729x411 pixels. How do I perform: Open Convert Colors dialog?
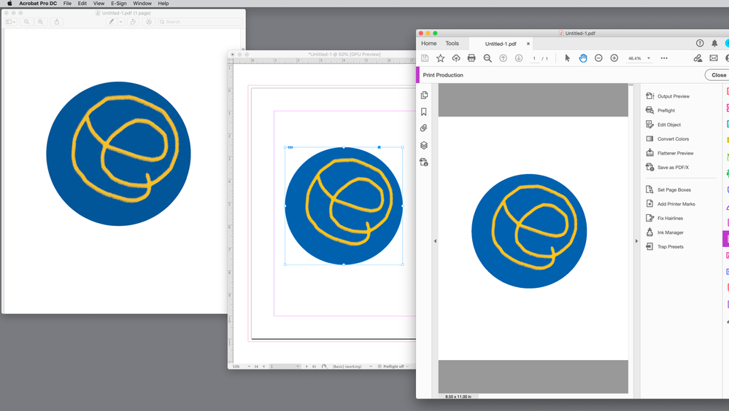point(668,139)
